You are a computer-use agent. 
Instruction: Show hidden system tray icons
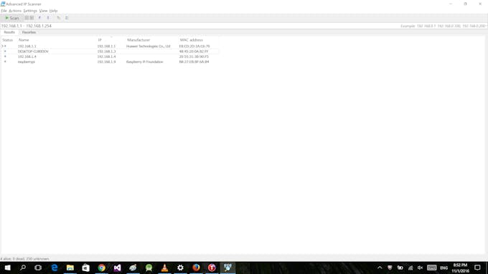[x=380, y=268]
